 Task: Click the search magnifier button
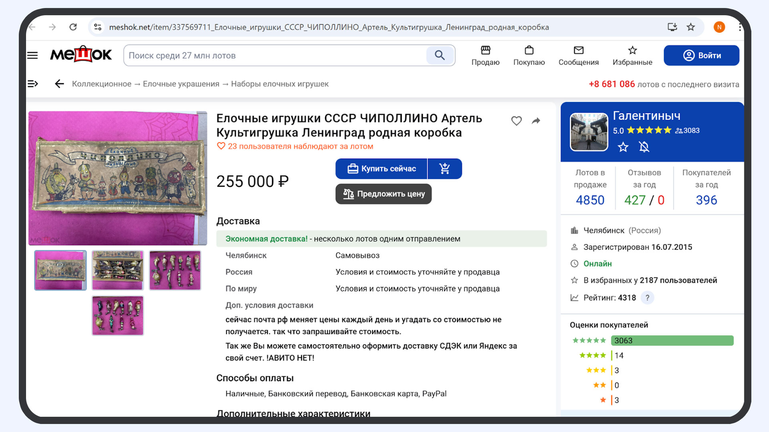coord(440,55)
